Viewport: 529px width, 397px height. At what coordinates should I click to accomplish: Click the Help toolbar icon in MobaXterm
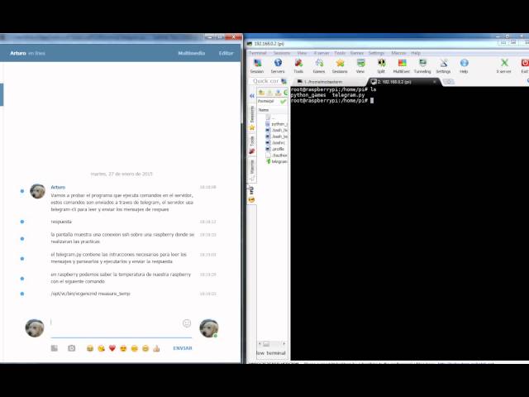point(464,66)
